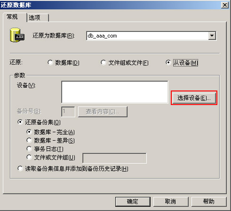Click the database backup cylinder icon
Image resolution: width=231 pixels, height=211 pixels.
(17, 35)
